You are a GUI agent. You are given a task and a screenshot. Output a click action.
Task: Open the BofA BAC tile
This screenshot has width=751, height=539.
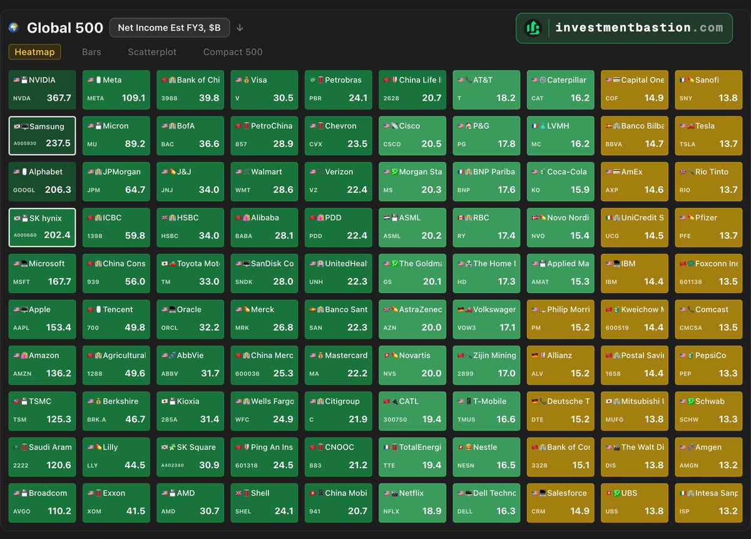point(190,135)
